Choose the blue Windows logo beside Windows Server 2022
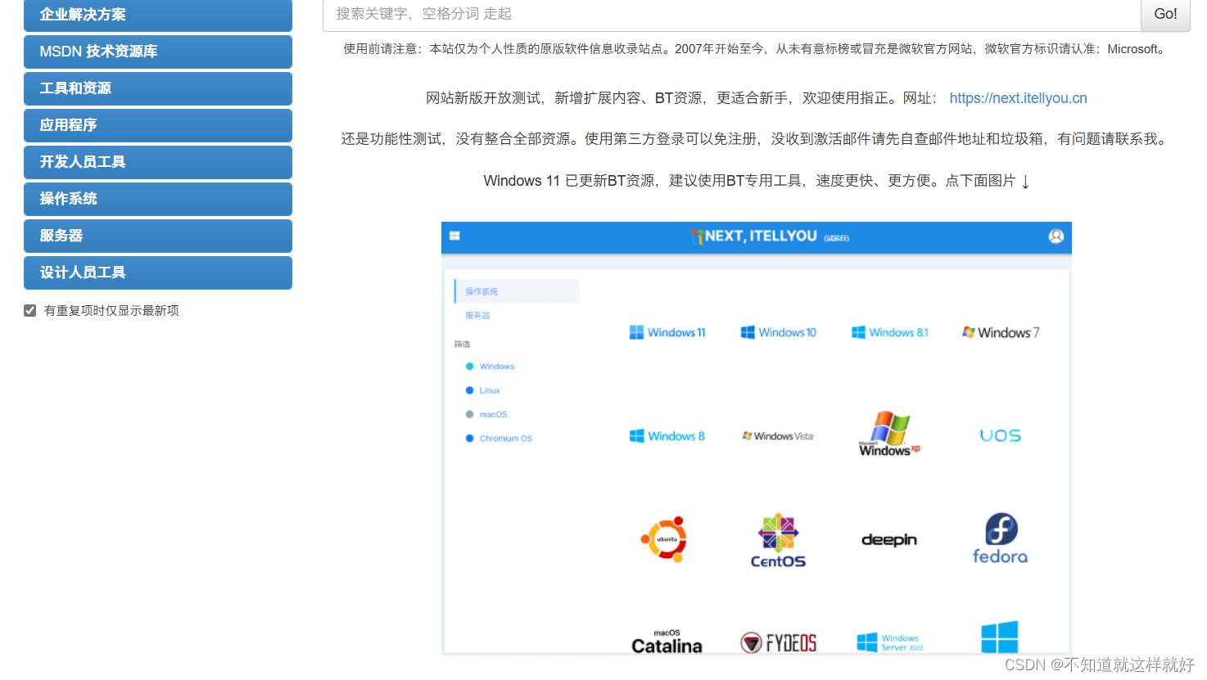 (x=1000, y=637)
